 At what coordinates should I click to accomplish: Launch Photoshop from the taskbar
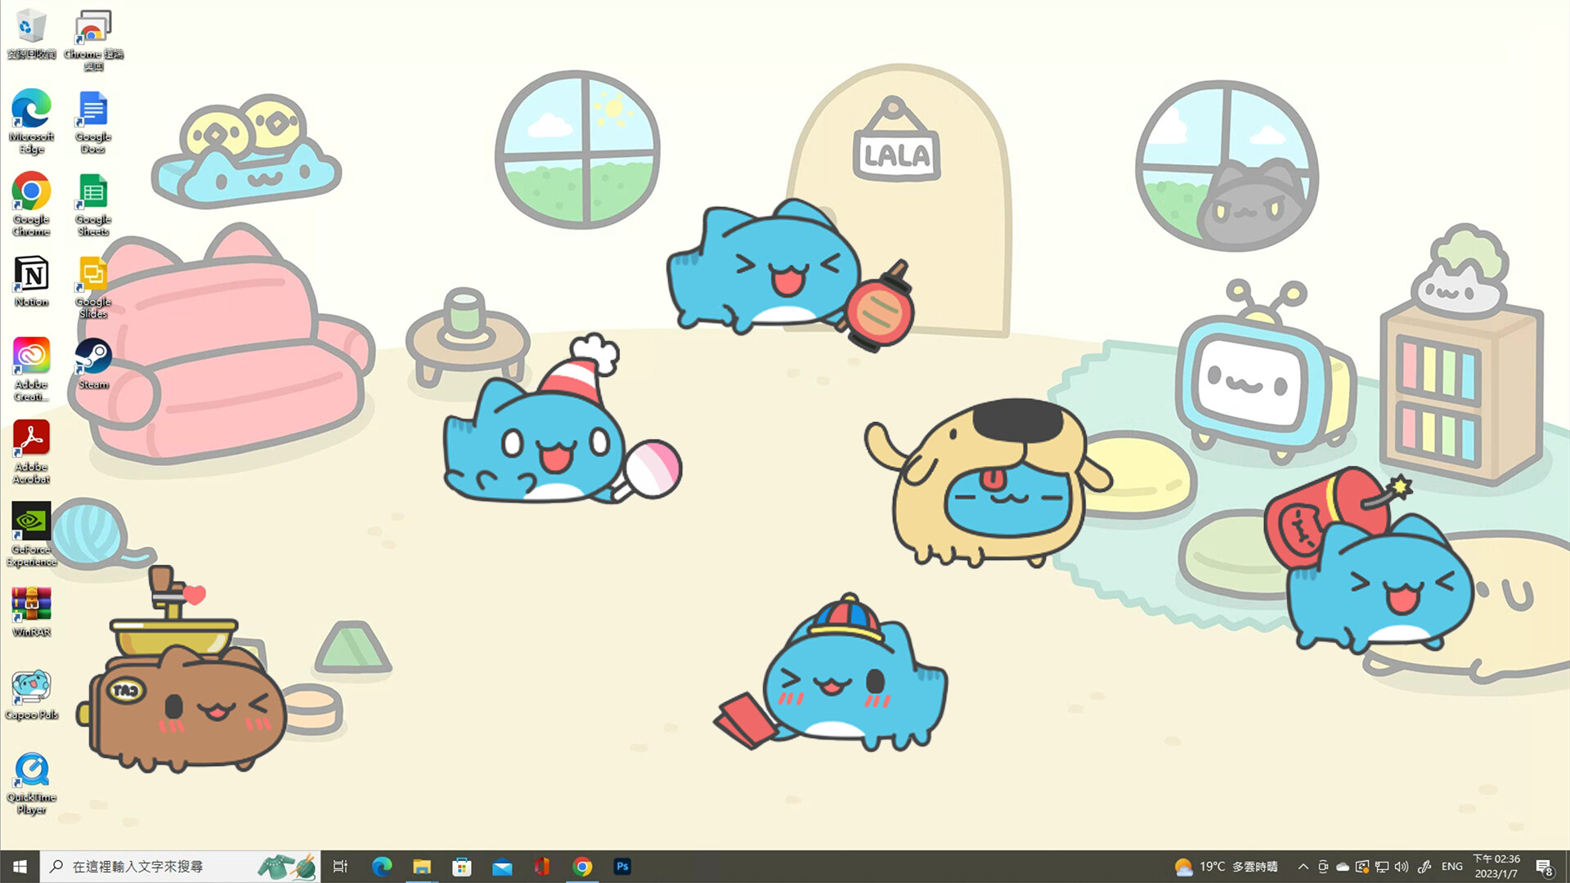(622, 866)
